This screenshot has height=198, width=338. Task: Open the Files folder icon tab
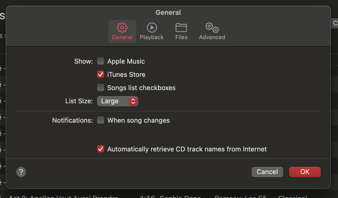point(181,27)
